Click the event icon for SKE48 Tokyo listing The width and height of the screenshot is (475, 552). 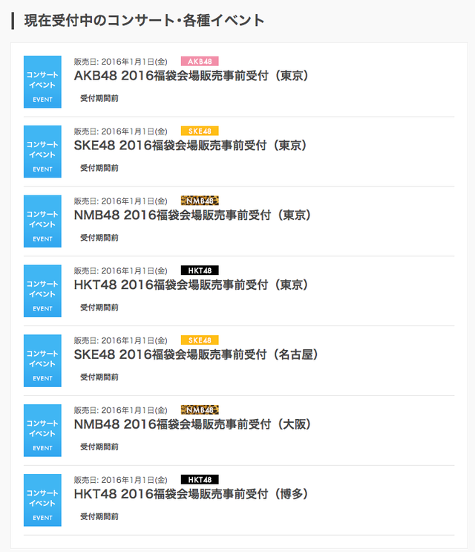click(x=42, y=152)
